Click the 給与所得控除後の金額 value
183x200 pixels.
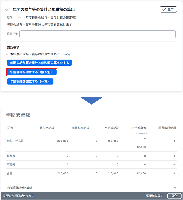pos(175,188)
